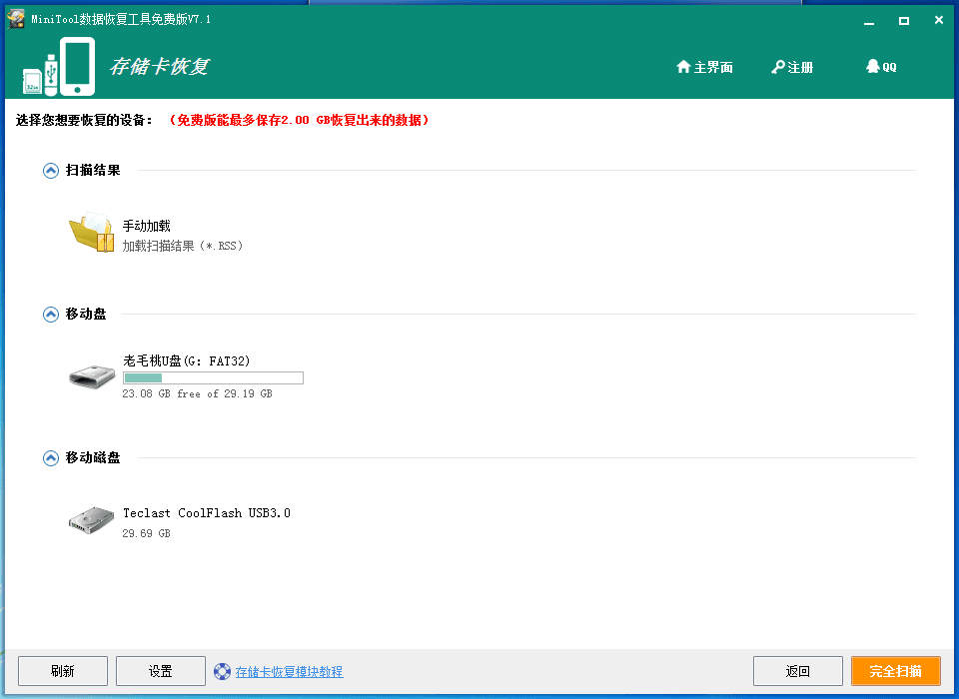Open the 设置 settings button
This screenshot has width=959, height=699.
pyautogui.click(x=160, y=671)
